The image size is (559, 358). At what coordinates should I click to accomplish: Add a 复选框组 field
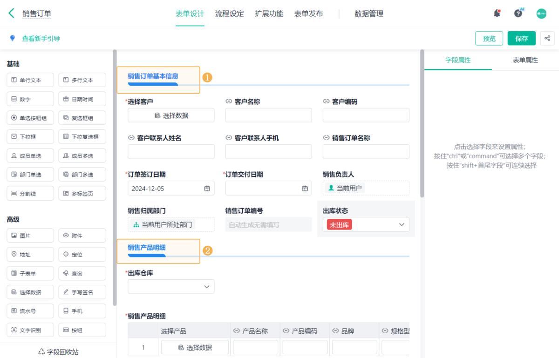coord(82,118)
